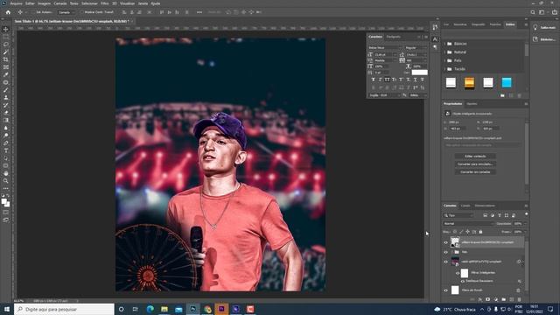Open the Imagem menu
The height and width of the screenshot is (315, 560).
[45, 3]
